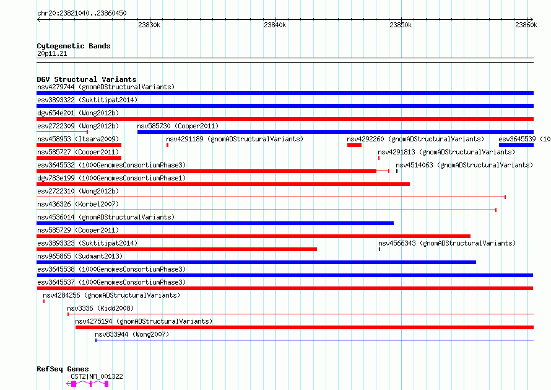Select the nsv3336 Kidd2008 label

(100, 308)
